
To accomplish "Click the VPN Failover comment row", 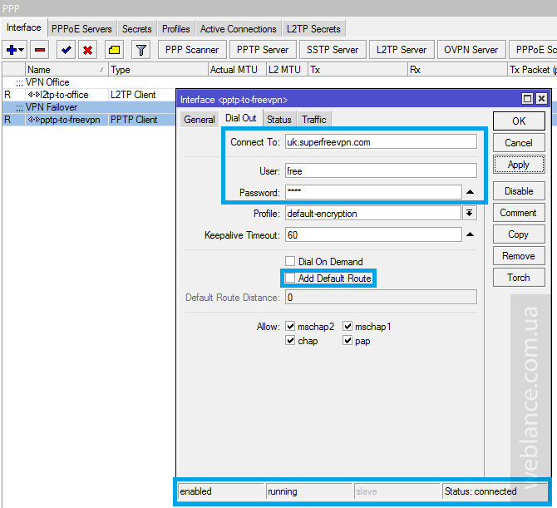I will pyautogui.click(x=89, y=107).
